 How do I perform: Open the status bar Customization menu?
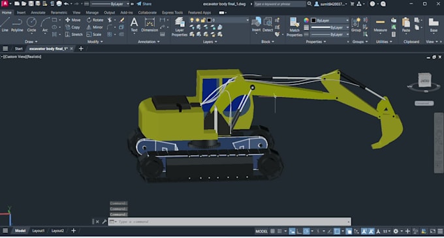(x=440, y=231)
